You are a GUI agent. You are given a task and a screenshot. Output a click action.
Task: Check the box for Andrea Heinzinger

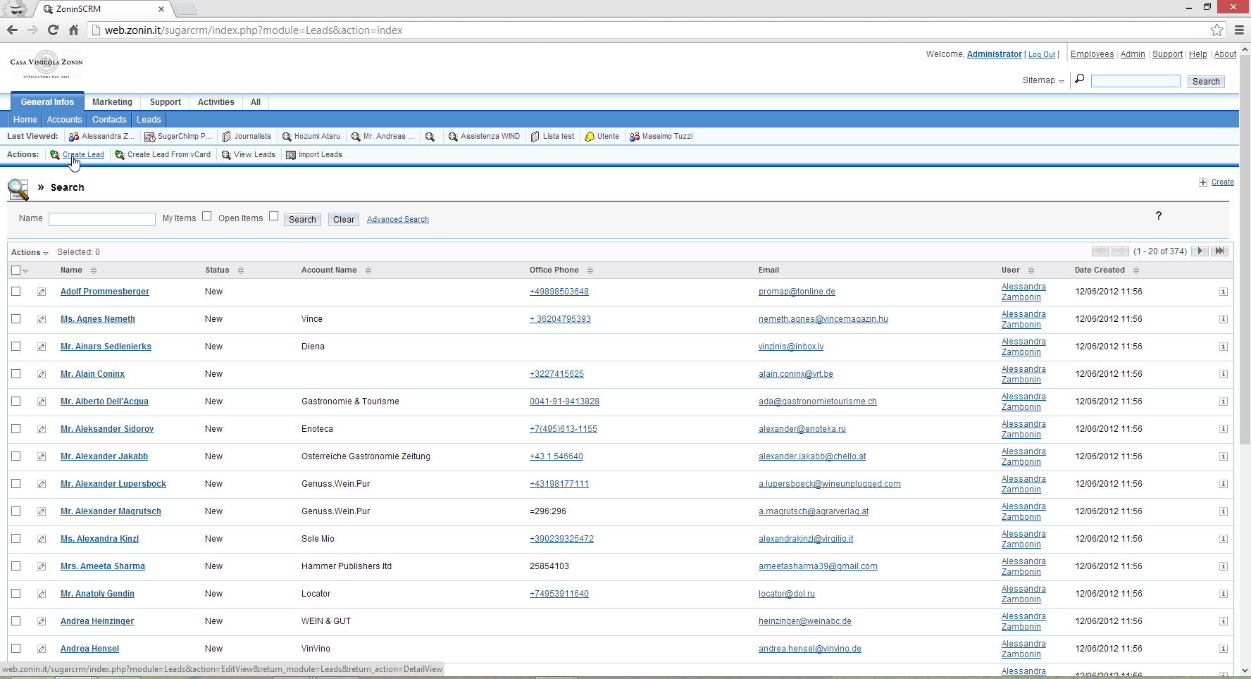coord(15,621)
